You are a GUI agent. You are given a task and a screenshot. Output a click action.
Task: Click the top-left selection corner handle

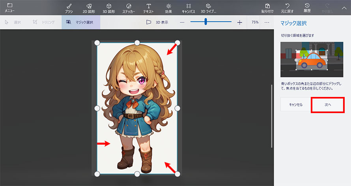click(97, 43)
